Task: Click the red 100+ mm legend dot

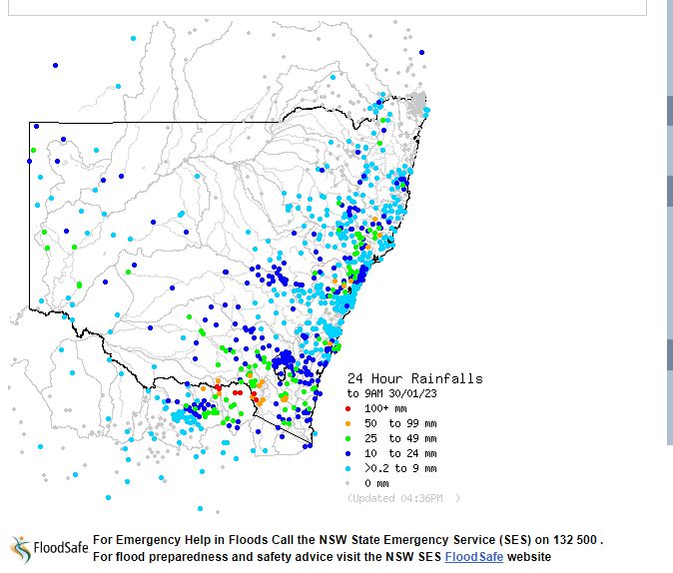Action: 349,408
